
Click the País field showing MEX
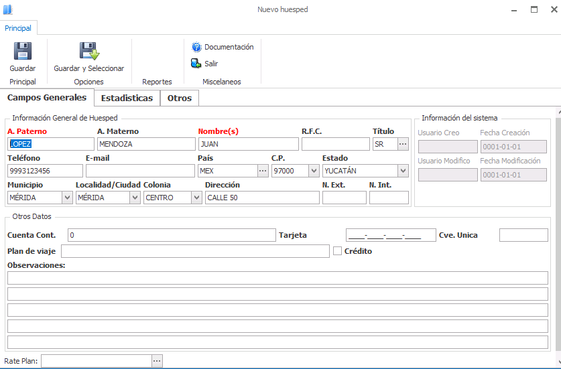pyautogui.click(x=227, y=171)
